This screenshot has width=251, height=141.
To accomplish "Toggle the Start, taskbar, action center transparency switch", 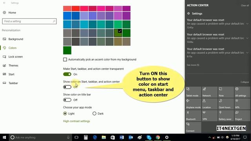I will tap(67, 74).
